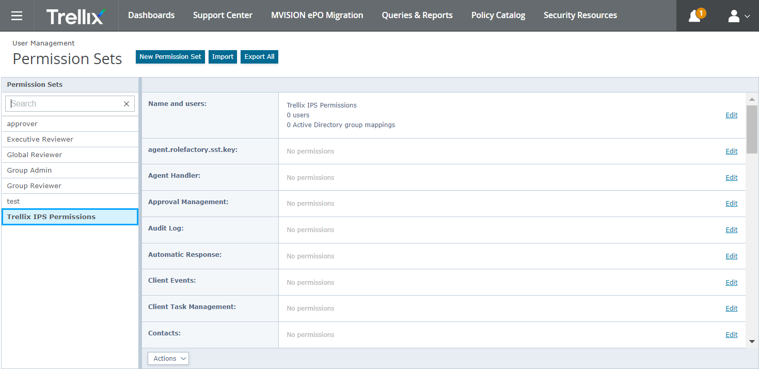
Task: Select Trellix IPS Permissions set
Action: click(70, 217)
